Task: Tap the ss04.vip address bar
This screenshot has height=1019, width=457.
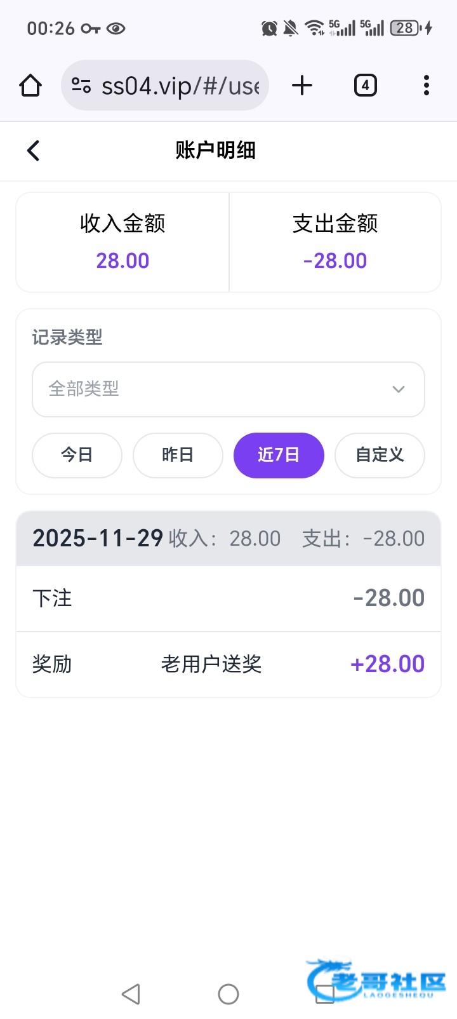Action: (180, 85)
